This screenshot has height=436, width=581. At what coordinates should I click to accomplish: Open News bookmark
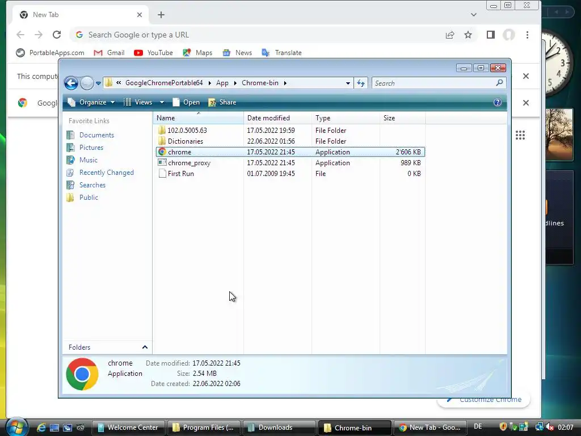click(x=237, y=53)
